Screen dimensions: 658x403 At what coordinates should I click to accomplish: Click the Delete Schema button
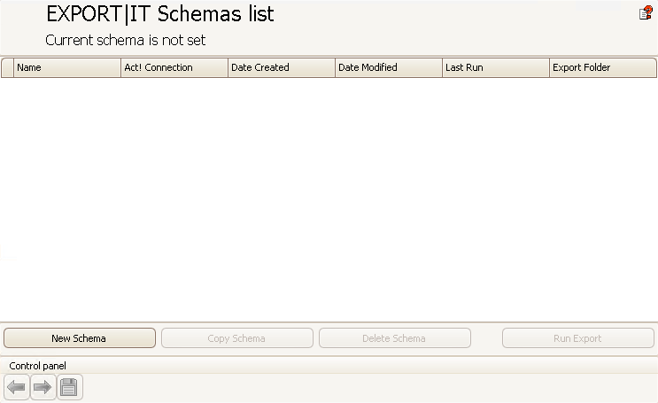coord(394,338)
